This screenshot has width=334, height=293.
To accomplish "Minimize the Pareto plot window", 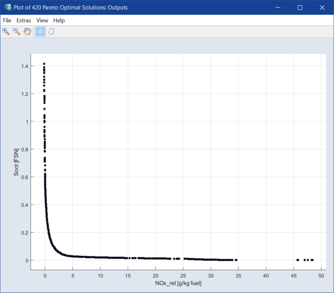I will coord(277,8).
